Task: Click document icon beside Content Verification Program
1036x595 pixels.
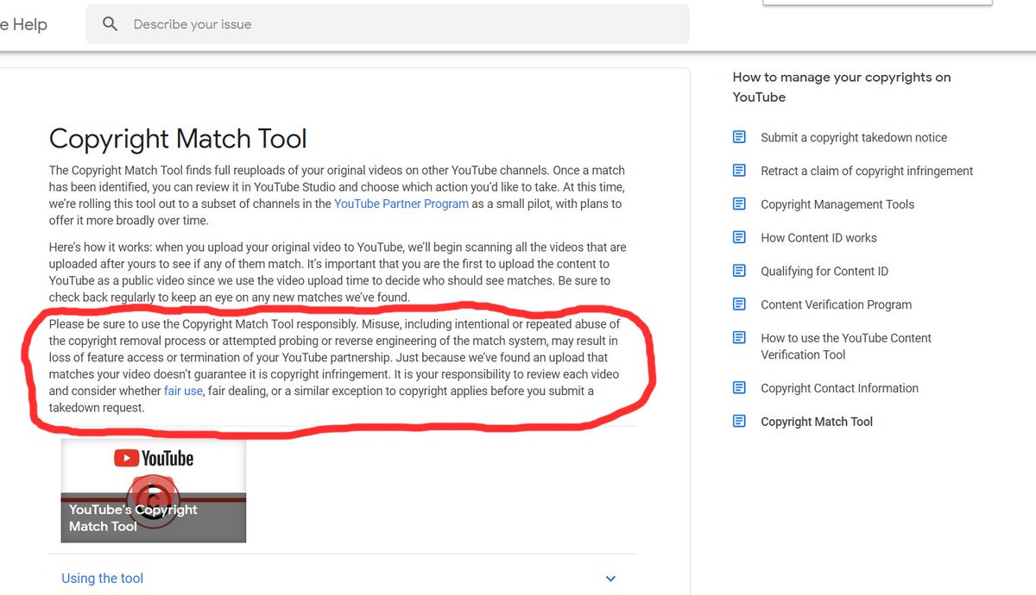Action: (739, 304)
